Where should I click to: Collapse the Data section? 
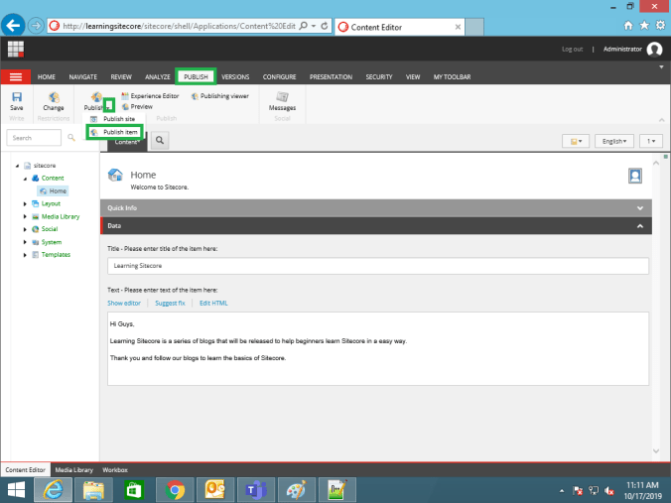(x=639, y=226)
